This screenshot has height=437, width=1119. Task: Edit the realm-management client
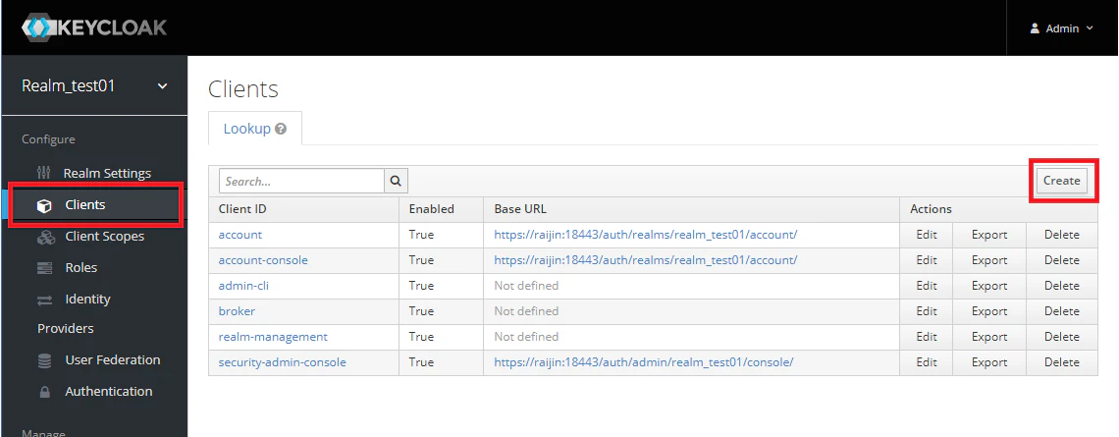click(927, 336)
